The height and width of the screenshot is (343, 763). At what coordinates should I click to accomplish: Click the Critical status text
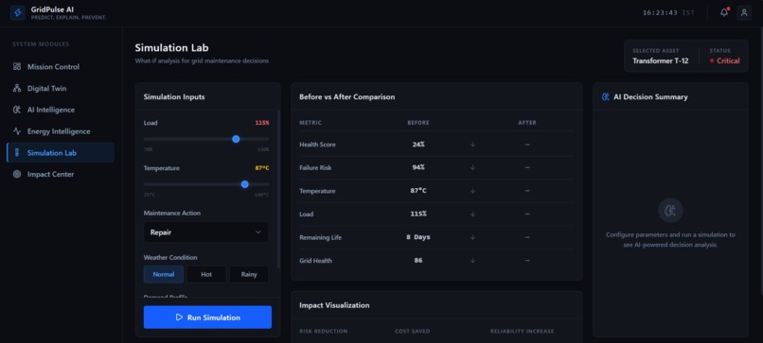pyautogui.click(x=728, y=60)
